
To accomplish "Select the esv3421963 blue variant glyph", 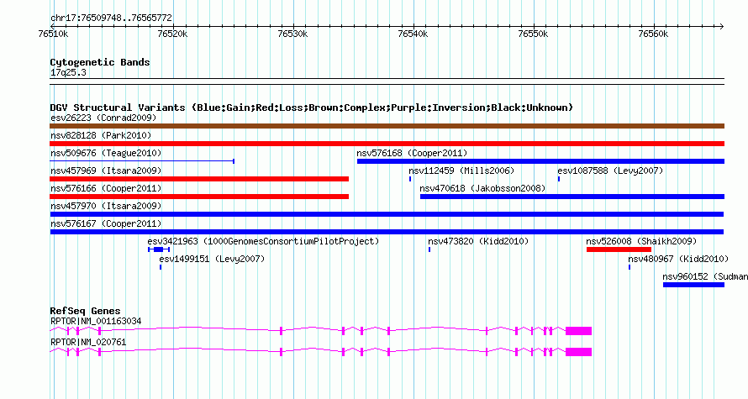I will pos(159,249).
